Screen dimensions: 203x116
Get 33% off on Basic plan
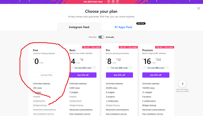point(83,75)
